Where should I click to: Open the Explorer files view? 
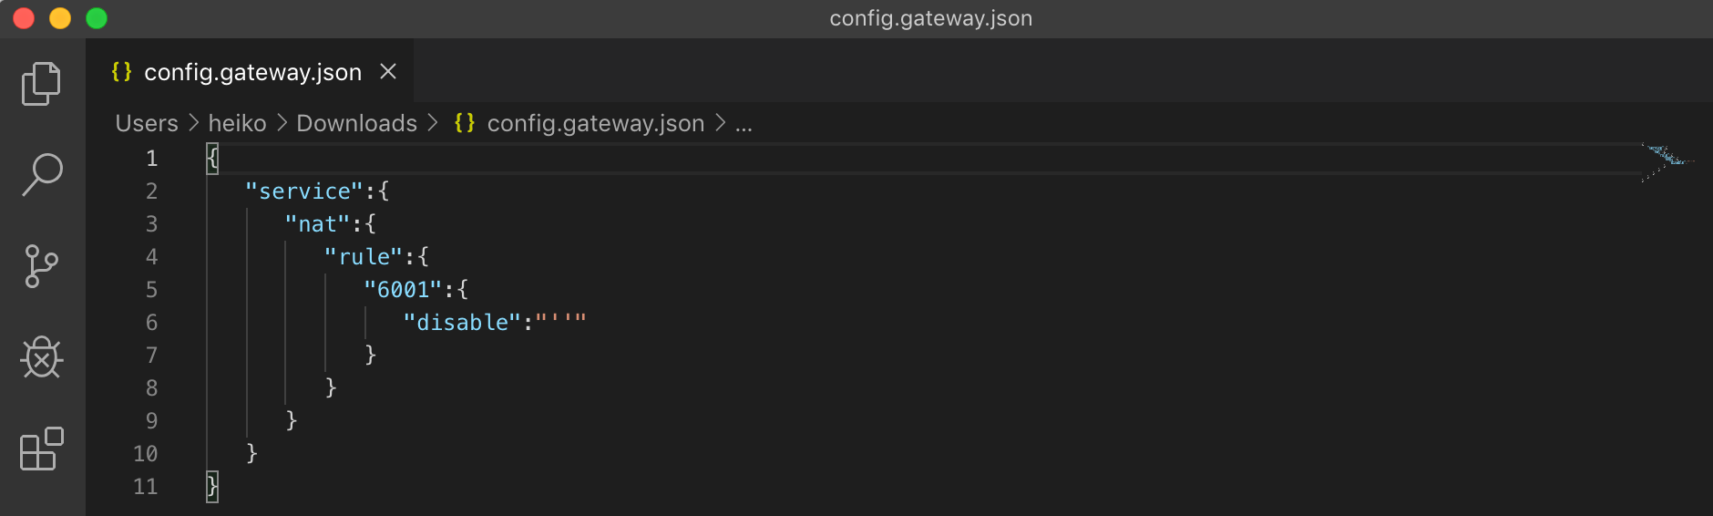click(x=41, y=84)
